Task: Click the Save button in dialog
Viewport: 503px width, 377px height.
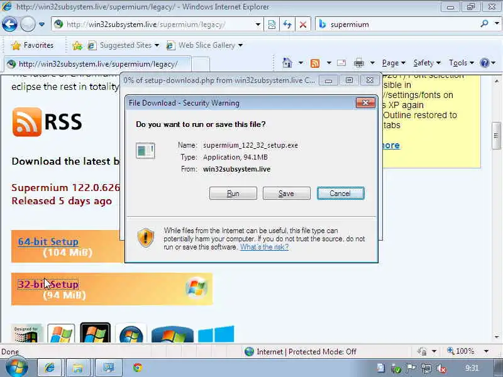Action: pos(287,194)
